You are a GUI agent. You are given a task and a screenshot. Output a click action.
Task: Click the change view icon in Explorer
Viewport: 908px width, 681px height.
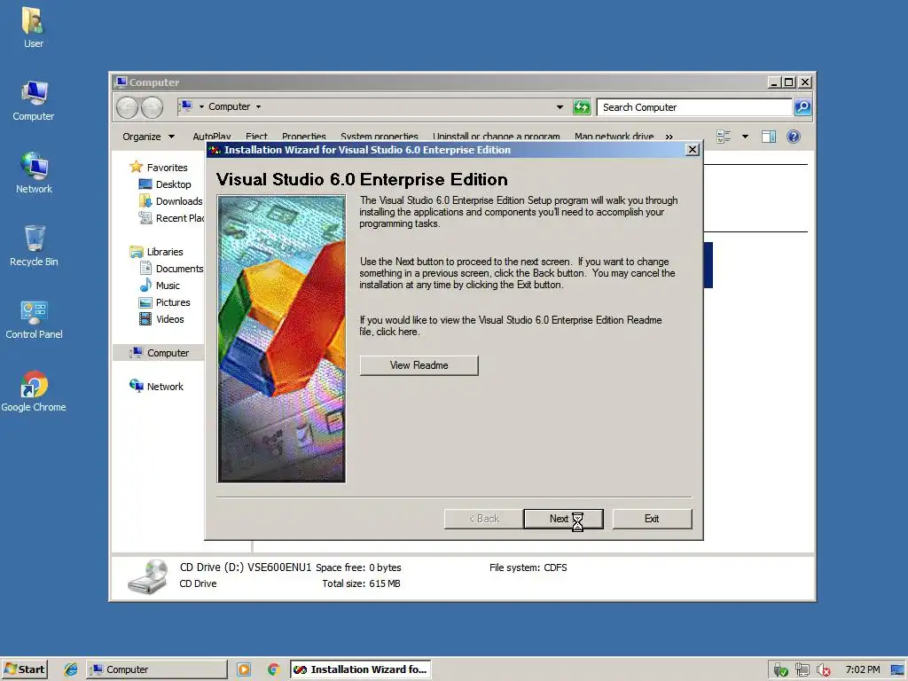point(724,137)
